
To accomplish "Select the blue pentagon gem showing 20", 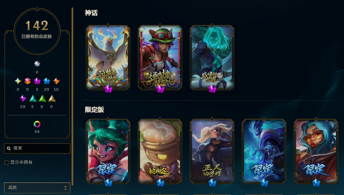I will pyautogui.click(x=47, y=81).
